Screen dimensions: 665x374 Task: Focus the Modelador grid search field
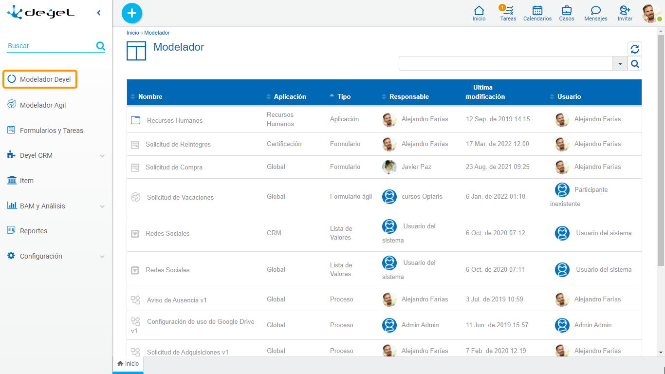505,64
